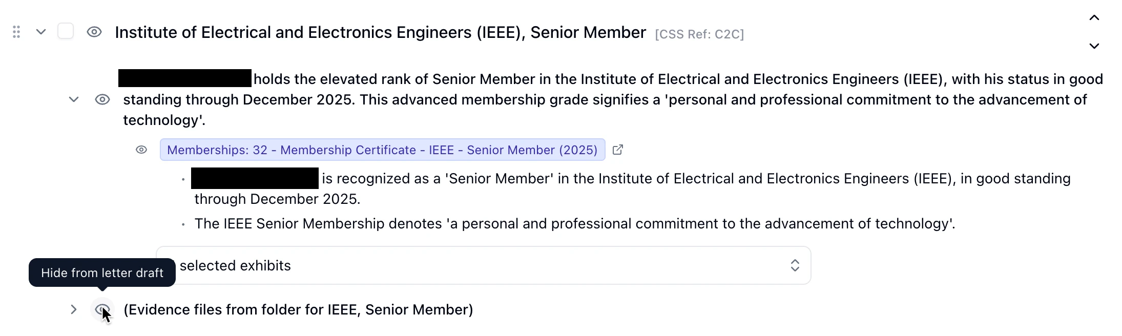Click the bullet about advancement of technology
The height and width of the screenshot is (336, 1122).
(575, 224)
